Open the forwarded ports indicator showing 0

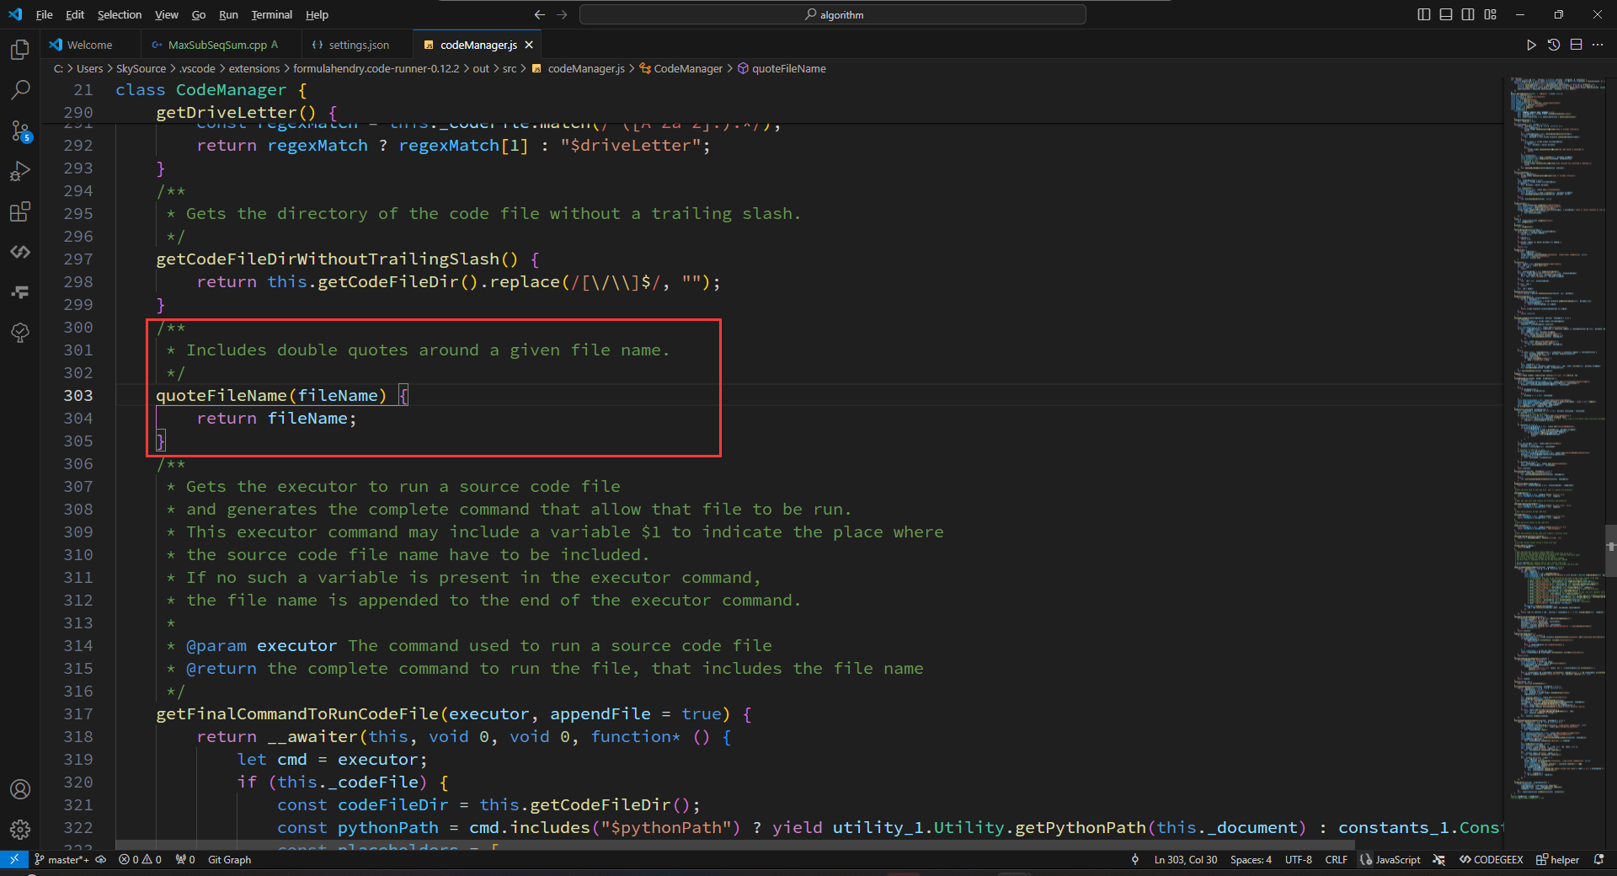pos(185,859)
